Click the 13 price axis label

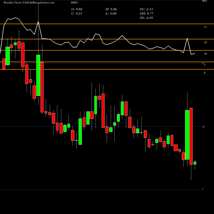pyautogui.click(x=205, y=42)
